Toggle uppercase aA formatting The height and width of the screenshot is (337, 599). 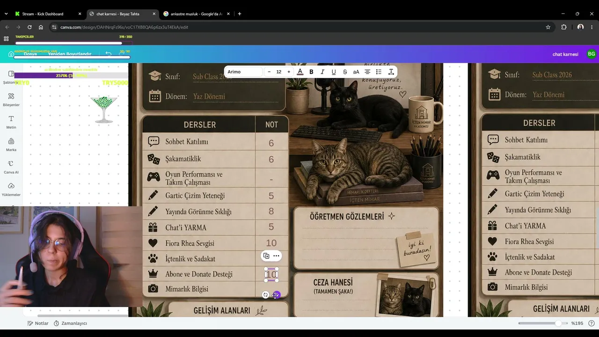(356, 72)
